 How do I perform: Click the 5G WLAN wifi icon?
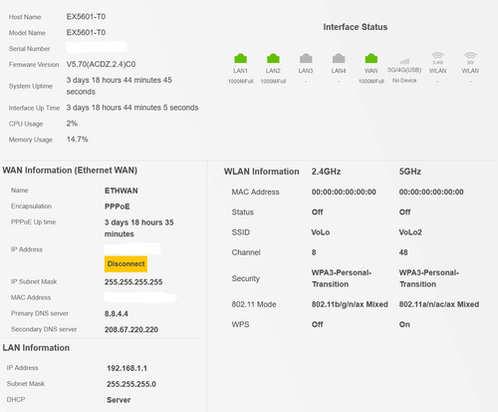(x=470, y=58)
